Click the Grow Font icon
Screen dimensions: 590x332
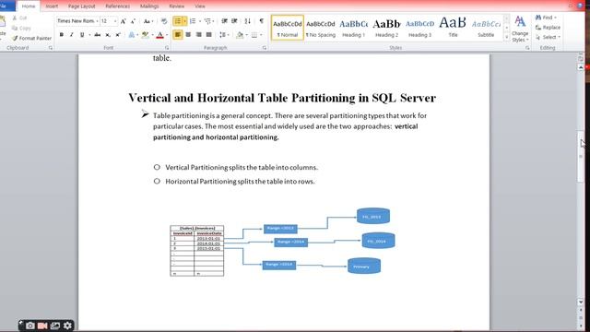point(123,21)
